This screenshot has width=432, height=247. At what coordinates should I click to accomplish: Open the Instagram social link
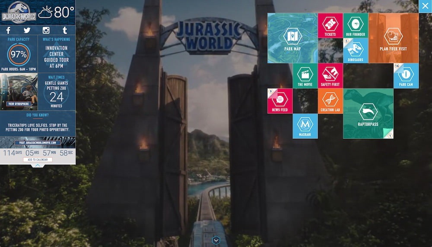[46, 30]
